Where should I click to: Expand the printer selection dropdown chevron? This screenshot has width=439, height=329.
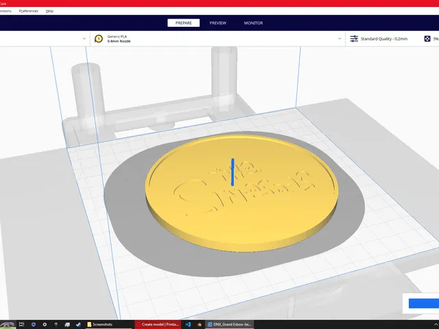[84, 38]
